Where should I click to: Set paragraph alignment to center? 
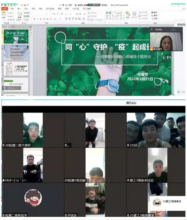(70, 19)
